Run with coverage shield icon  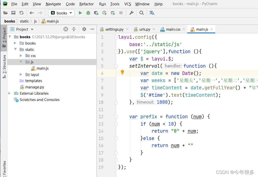tap(96, 13)
